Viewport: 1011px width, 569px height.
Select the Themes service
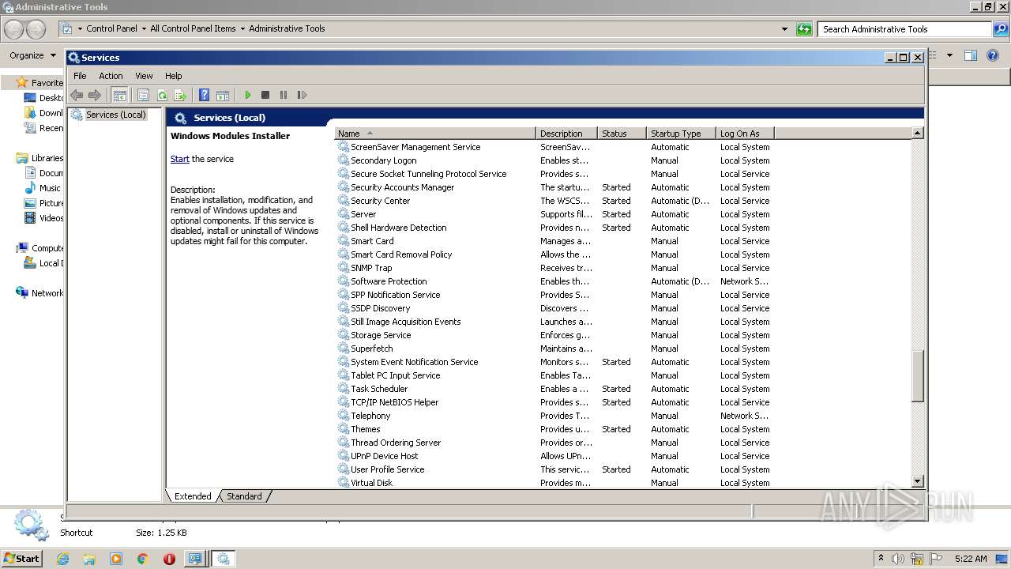pyautogui.click(x=554, y=429)
